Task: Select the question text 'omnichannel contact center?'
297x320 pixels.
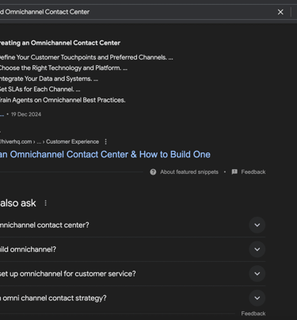Action: (44, 226)
